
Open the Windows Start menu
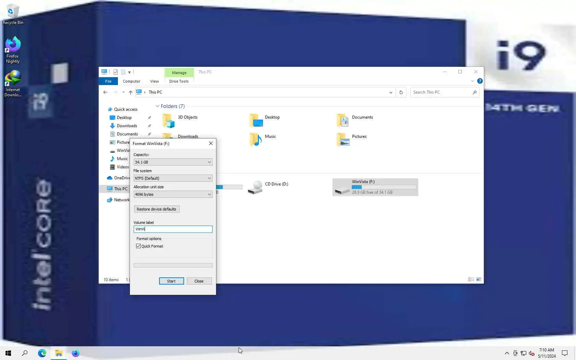click(x=8, y=353)
